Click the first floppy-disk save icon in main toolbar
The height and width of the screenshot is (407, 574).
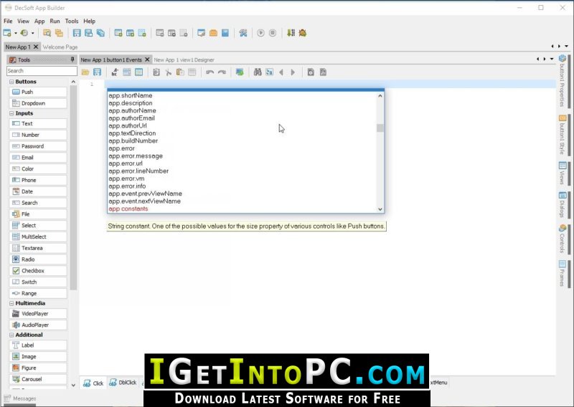click(77, 33)
